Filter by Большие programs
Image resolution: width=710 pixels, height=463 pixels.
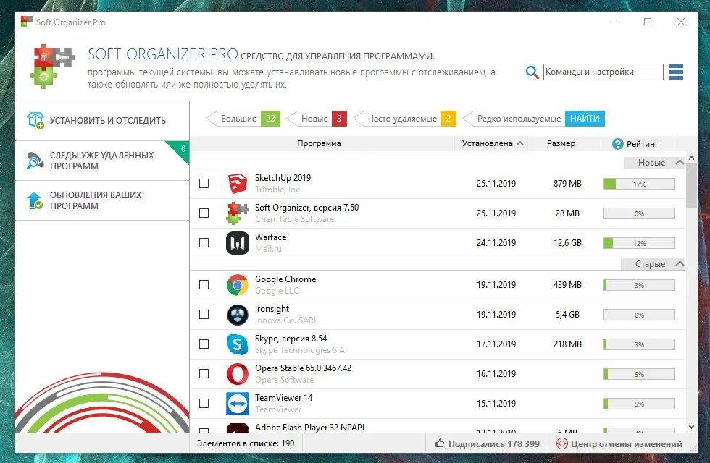point(243,119)
